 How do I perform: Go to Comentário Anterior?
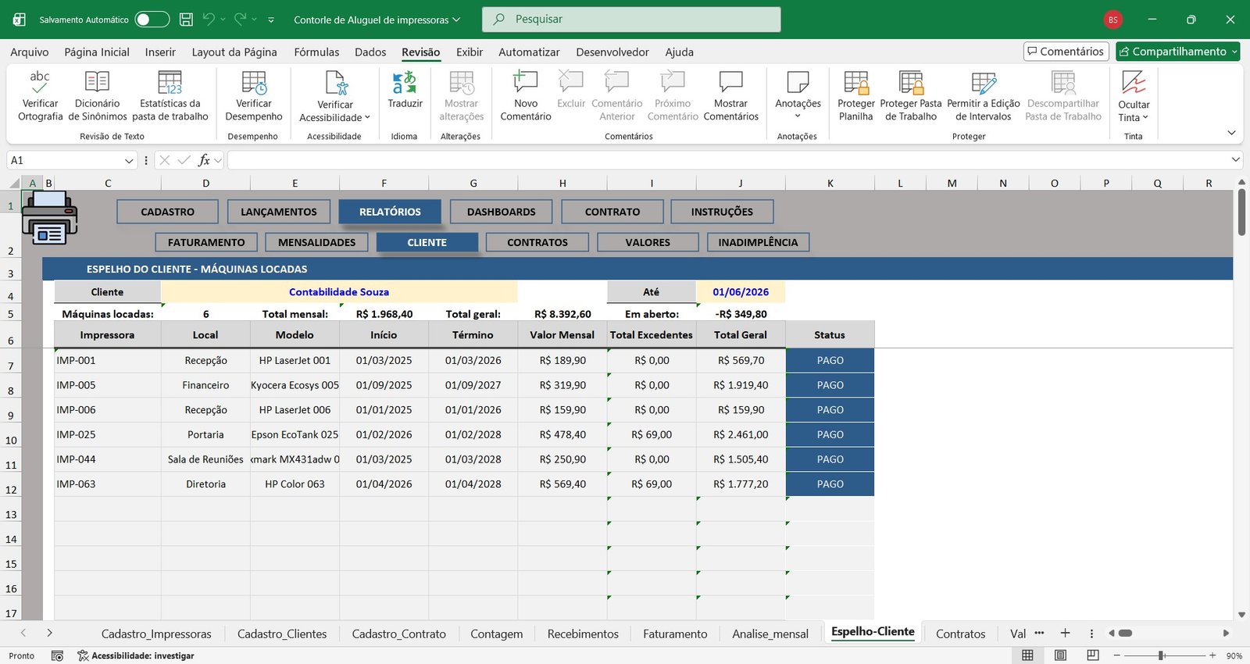coord(617,95)
